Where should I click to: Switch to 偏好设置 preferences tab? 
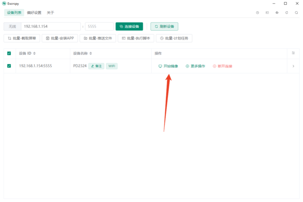[34, 13]
